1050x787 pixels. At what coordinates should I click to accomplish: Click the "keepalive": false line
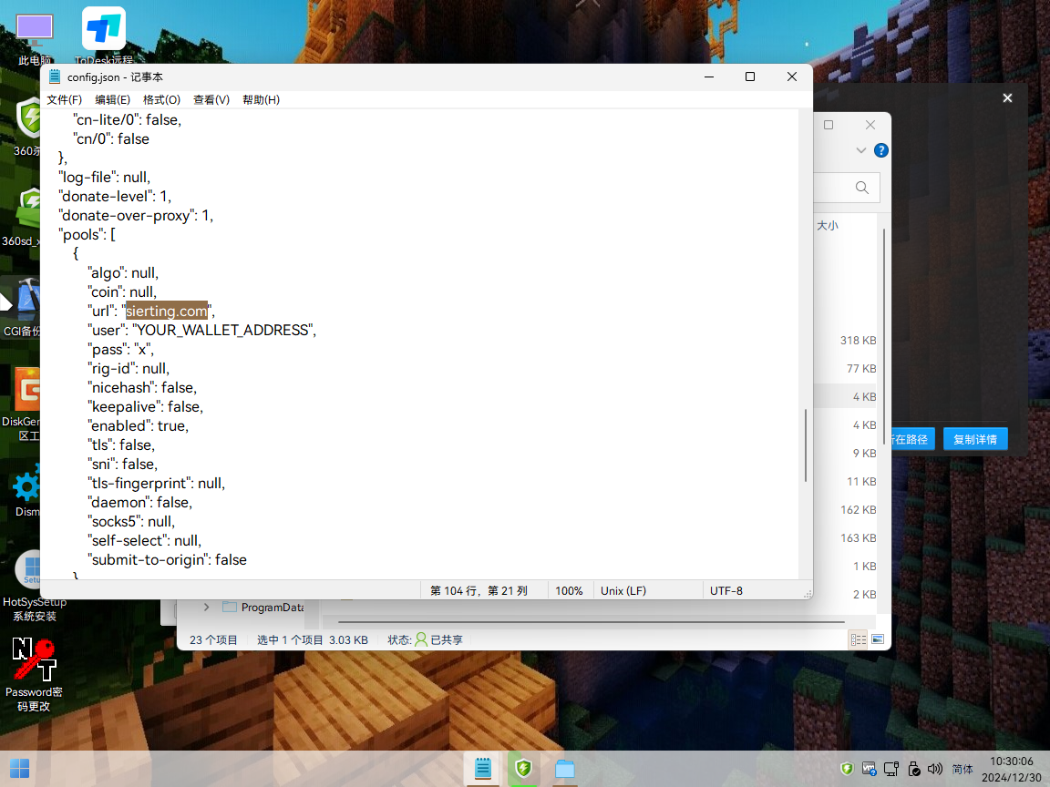click(145, 407)
